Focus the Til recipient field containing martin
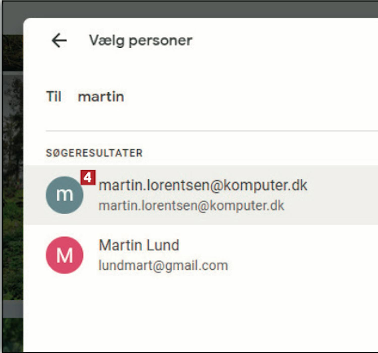Screen dimensions: 378x353 (212, 97)
